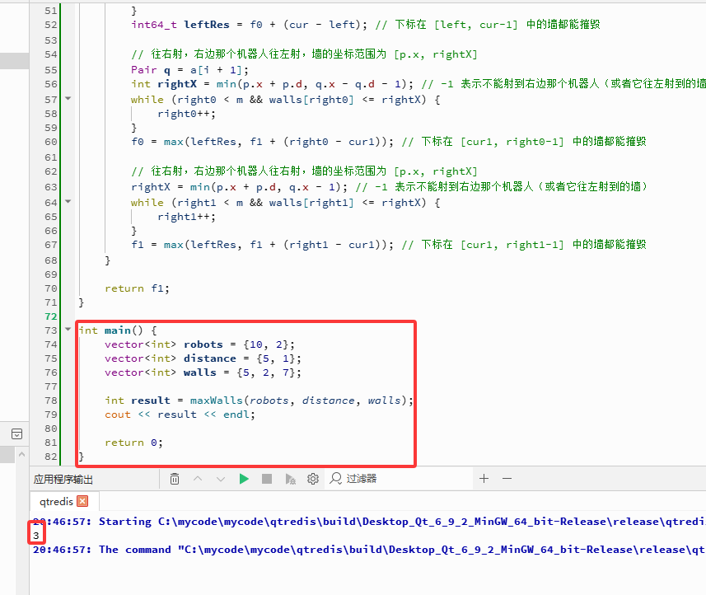Click the maxWalls call on line 78
This screenshot has width=706, height=595.
(214, 401)
